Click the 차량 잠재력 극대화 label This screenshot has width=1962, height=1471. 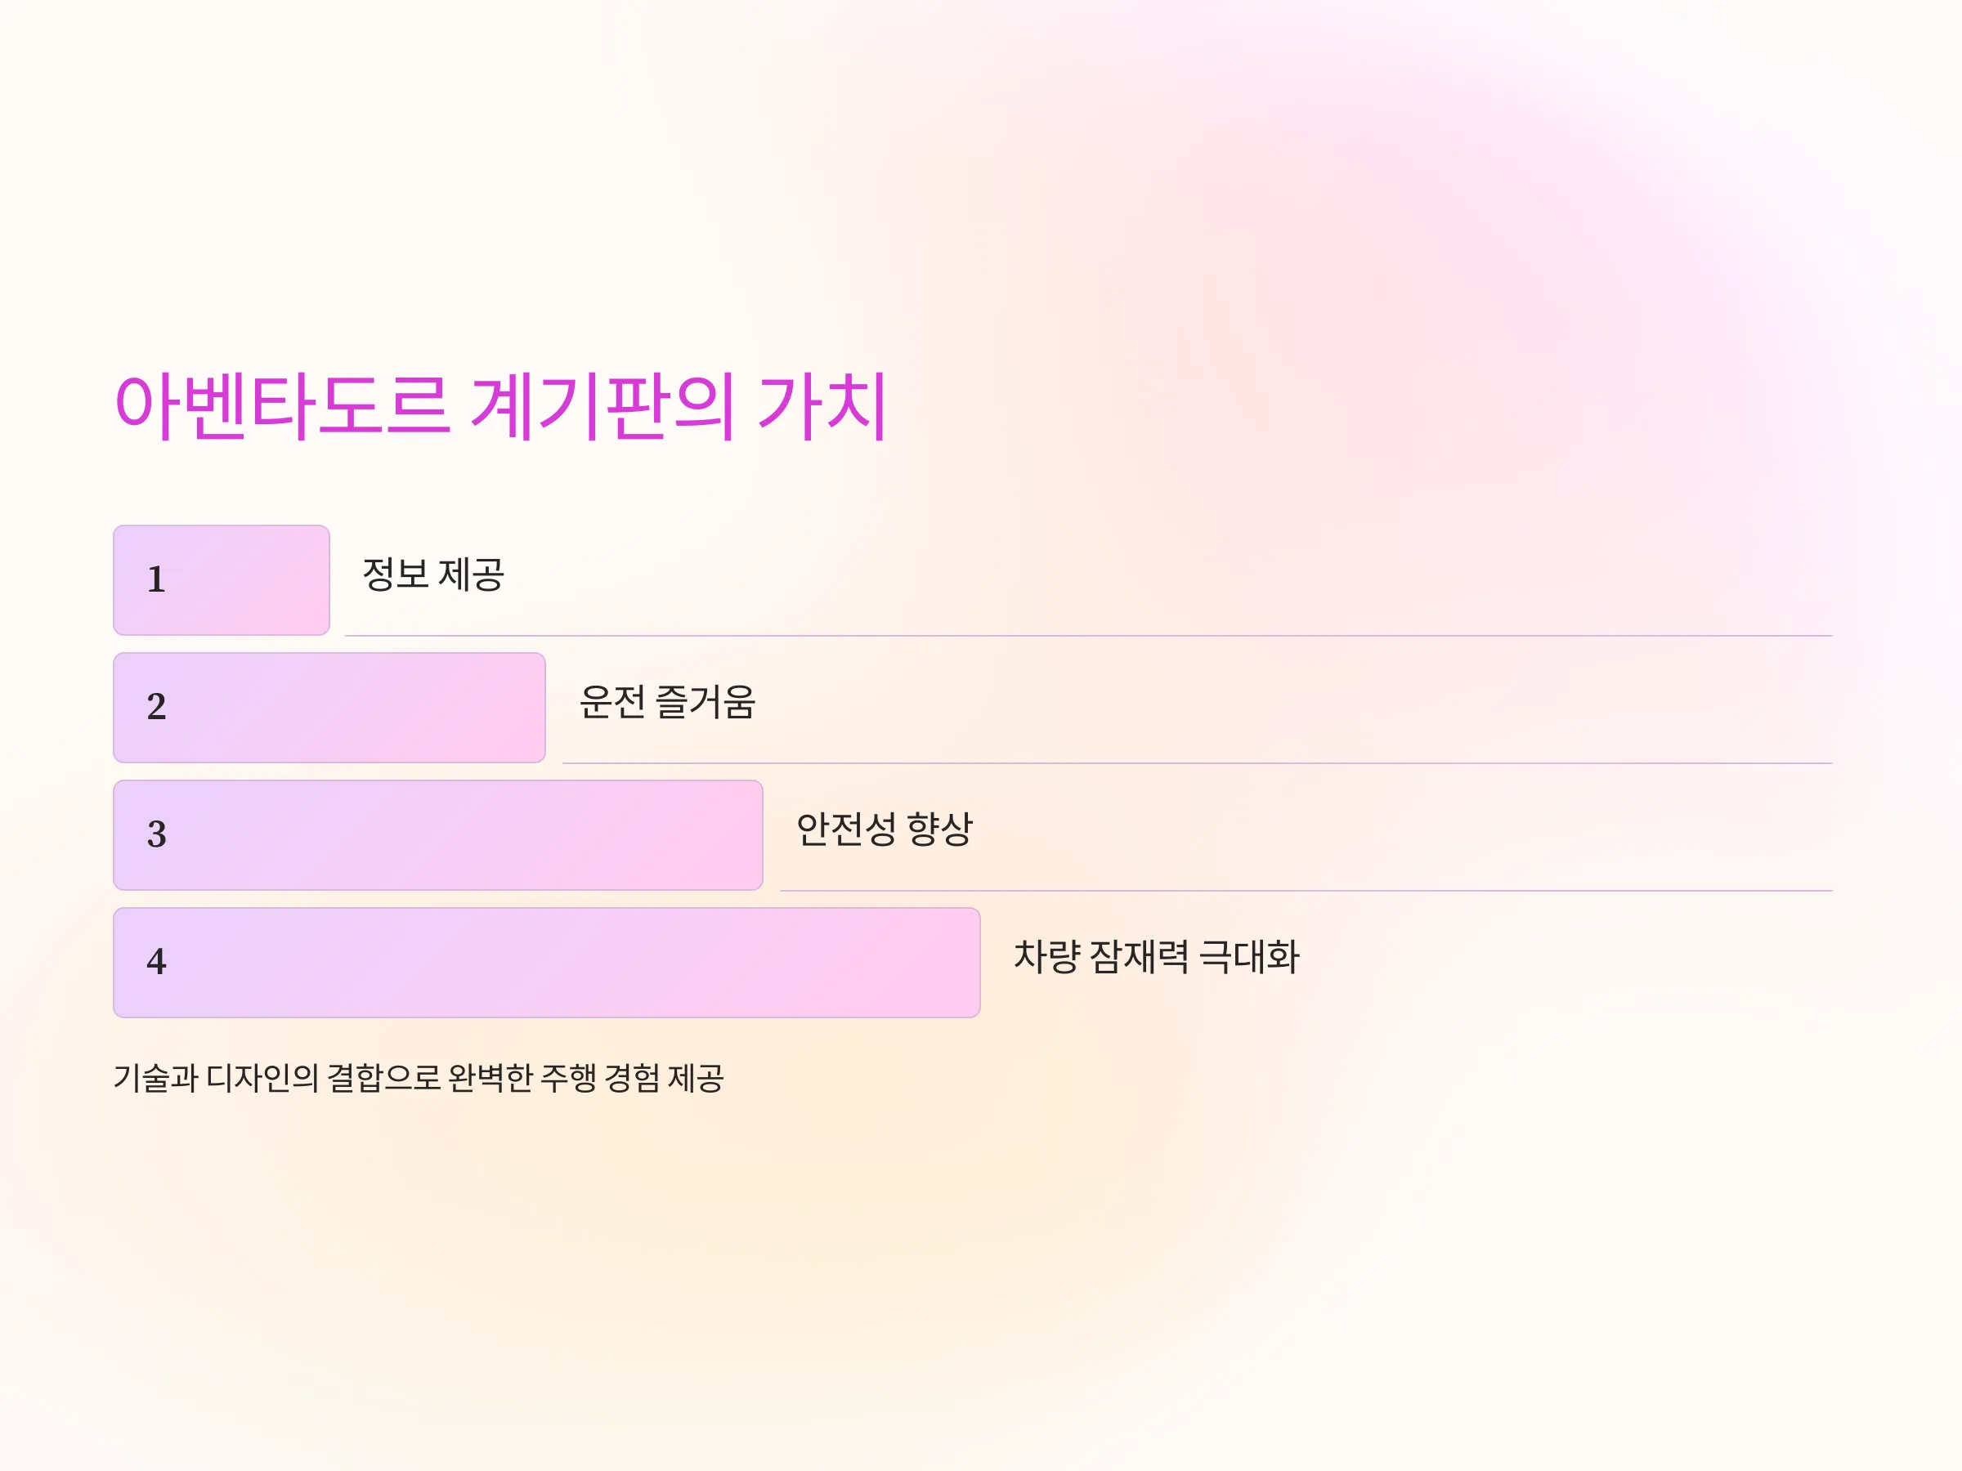1157,957
